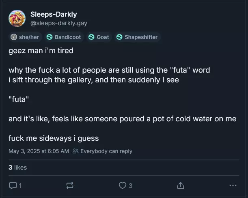Click the reply speech bubble icon
Viewport: 248px width, 198px height.
(13, 185)
